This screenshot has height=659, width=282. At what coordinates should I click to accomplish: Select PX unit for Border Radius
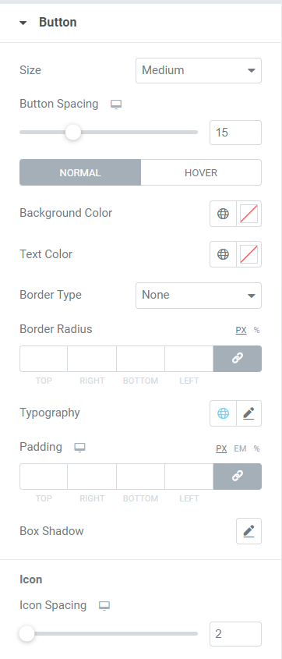point(241,331)
